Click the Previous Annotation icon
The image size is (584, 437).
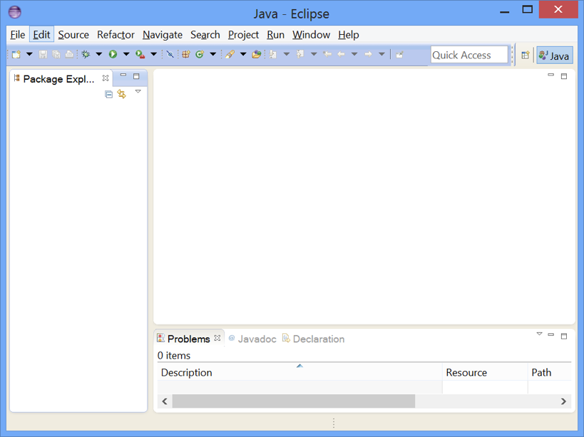tap(300, 55)
